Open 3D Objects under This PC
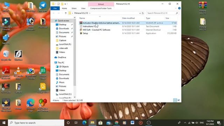The height and width of the screenshot is (126, 224). (x=64, y=66)
